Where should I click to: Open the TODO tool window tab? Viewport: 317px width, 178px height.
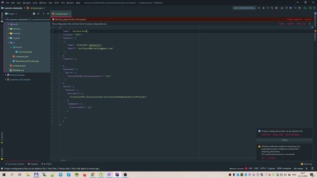click(x=46, y=164)
